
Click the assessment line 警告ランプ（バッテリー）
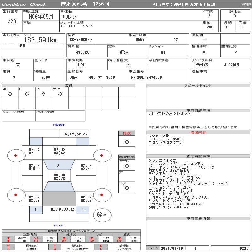168,207
